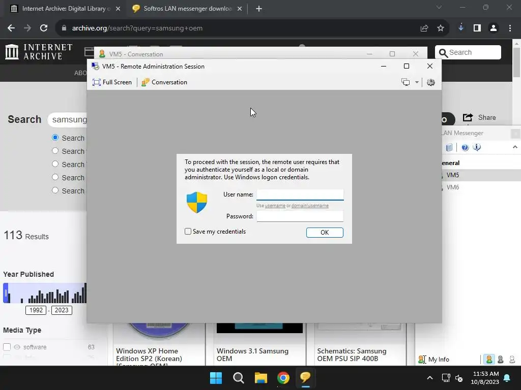Viewport: 521px width, 390px height.
Task: Click the Internet Archive top Search box
Action: pos(468,52)
